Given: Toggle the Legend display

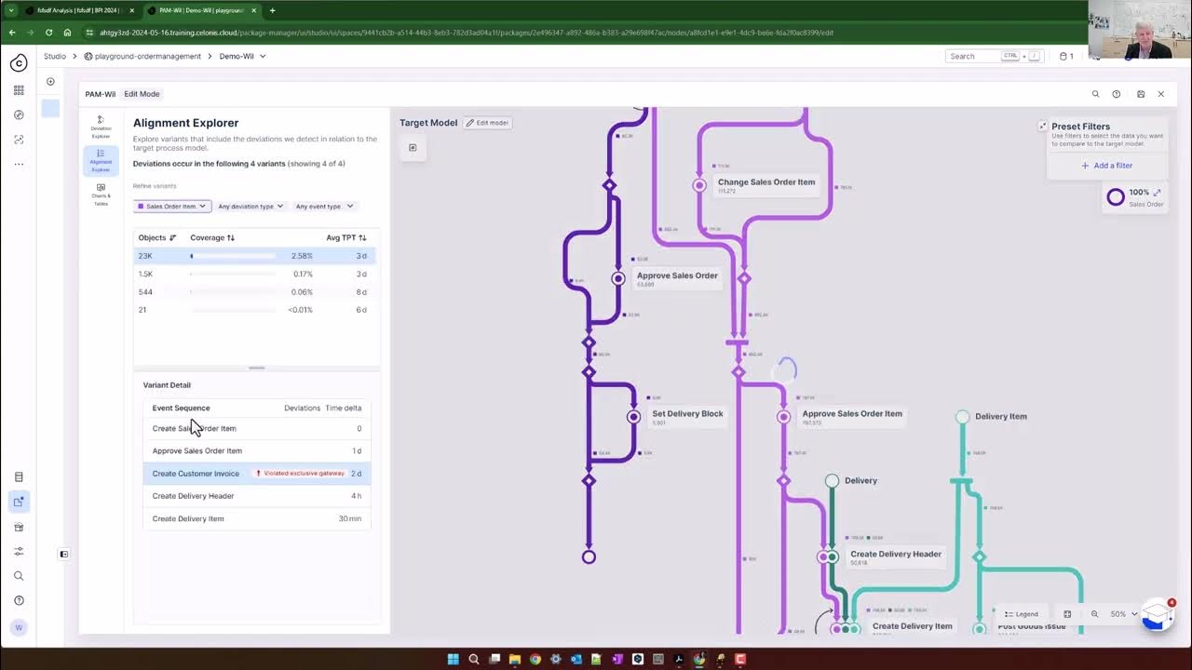Looking at the screenshot, I should (x=1022, y=614).
